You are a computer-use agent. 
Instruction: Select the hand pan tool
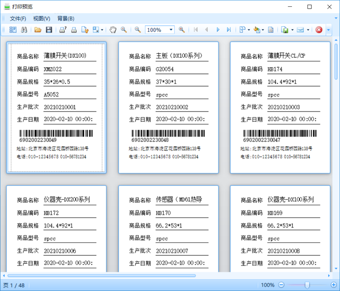click(113, 30)
